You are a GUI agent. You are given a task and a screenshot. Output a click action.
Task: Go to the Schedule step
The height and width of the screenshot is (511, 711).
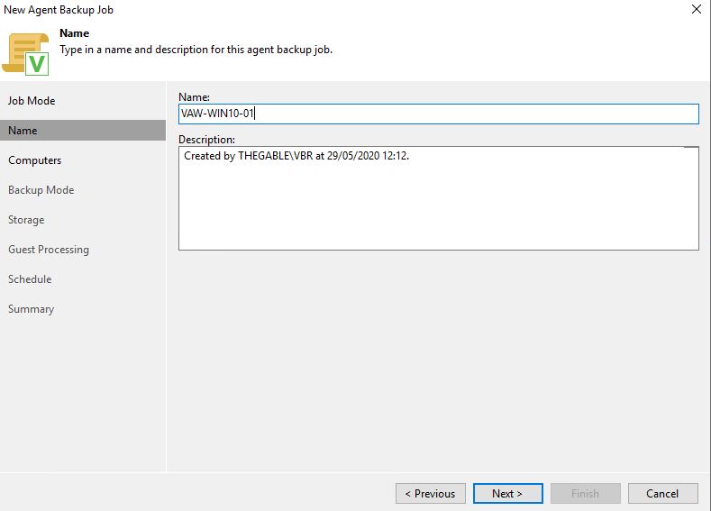click(x=30, y=279)
